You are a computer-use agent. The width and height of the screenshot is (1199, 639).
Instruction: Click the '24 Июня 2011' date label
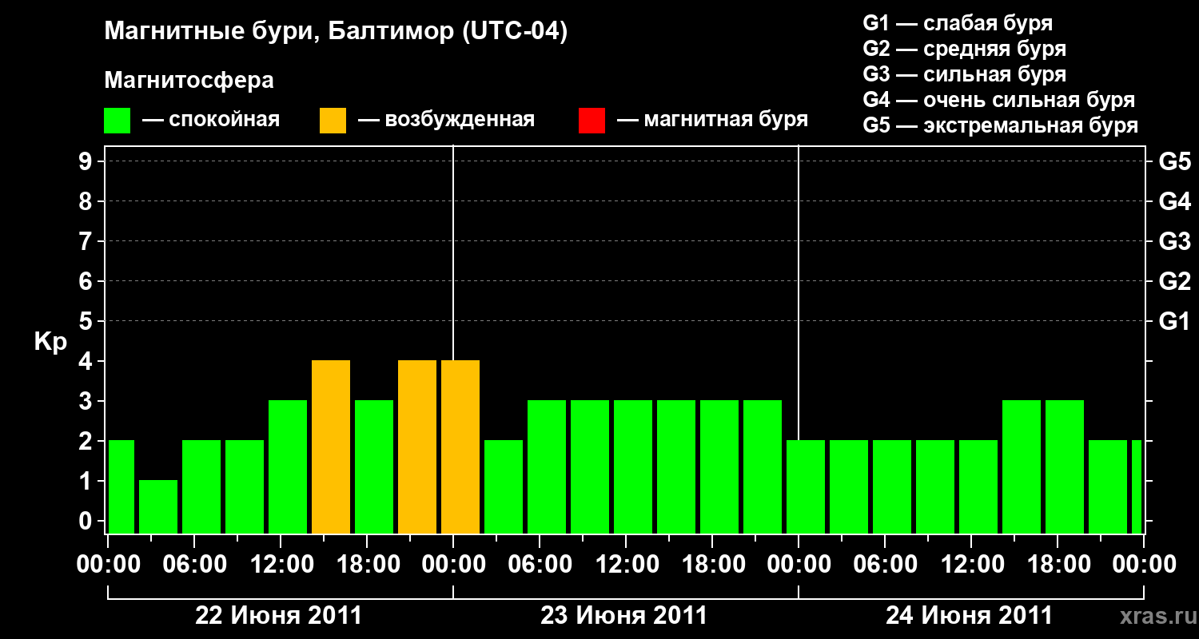[970, 616]
